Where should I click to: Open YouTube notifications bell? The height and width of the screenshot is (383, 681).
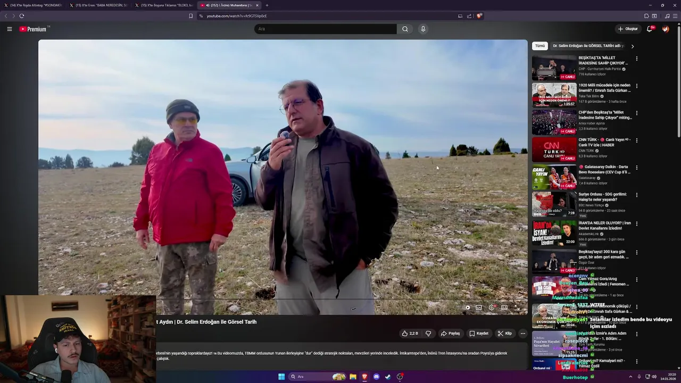(650, 29)
